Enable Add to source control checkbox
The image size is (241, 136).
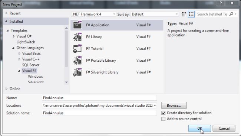tap(164, 119)
